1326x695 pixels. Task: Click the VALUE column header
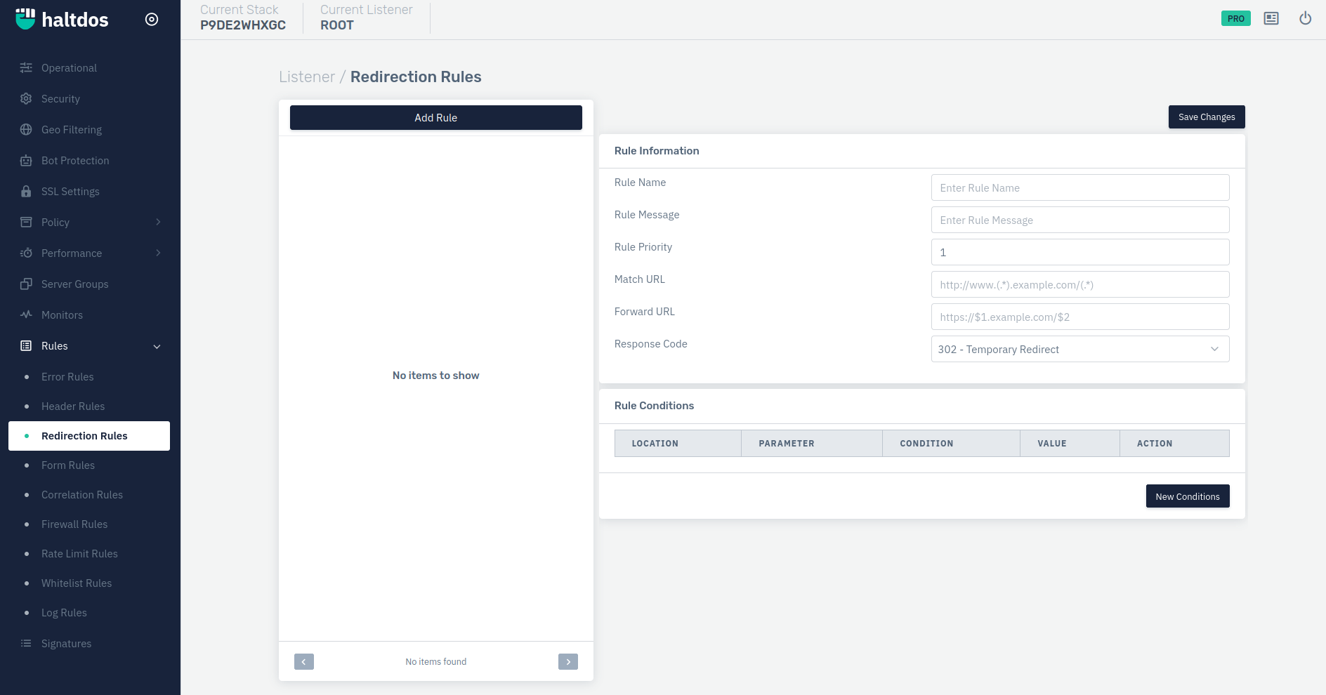point(1070,444)
